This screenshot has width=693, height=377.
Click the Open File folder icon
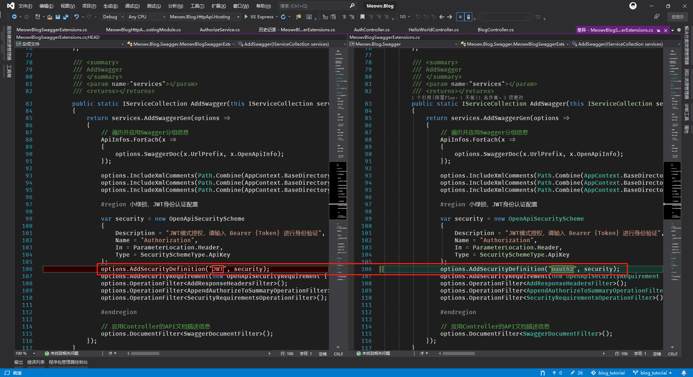pyautogui.click(x=50, y=17)
